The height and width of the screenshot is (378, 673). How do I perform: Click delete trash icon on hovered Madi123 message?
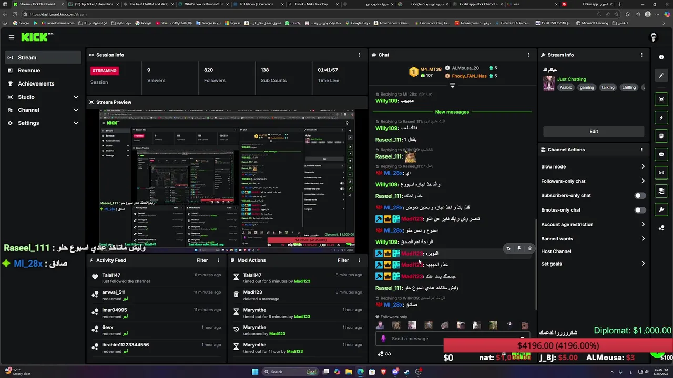pyautogui.click(x=529, y=249)
